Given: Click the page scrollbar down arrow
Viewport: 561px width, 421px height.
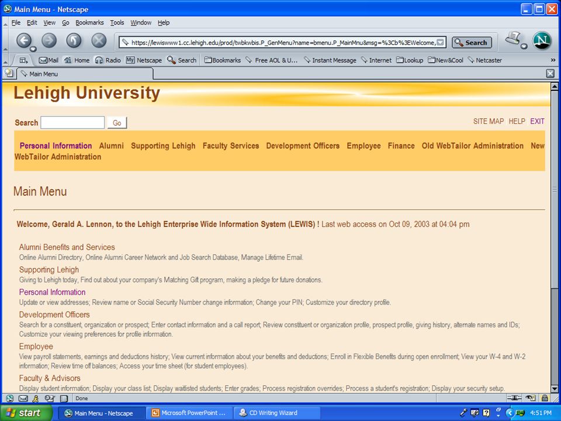Looking at the screenshot, I should pyautogui.click(x=555, y=388).
